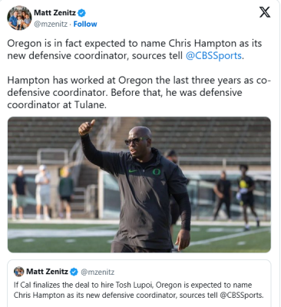Click the "Chris Hampton" line in the quoted tweet
281x307 pixels.
(138, 295)
